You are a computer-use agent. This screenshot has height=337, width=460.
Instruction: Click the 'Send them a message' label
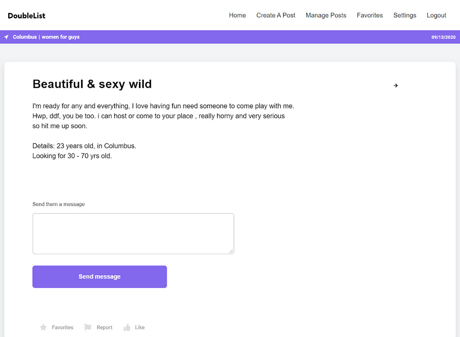coord(58,204)
